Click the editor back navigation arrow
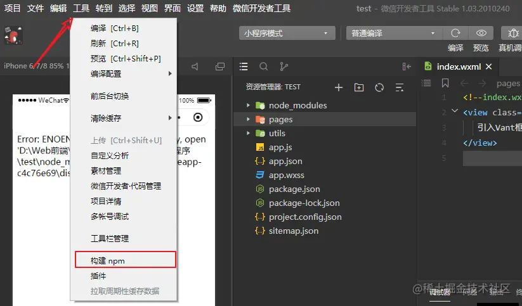Screen dimensions: 522x306 click(x=464, y=83)
